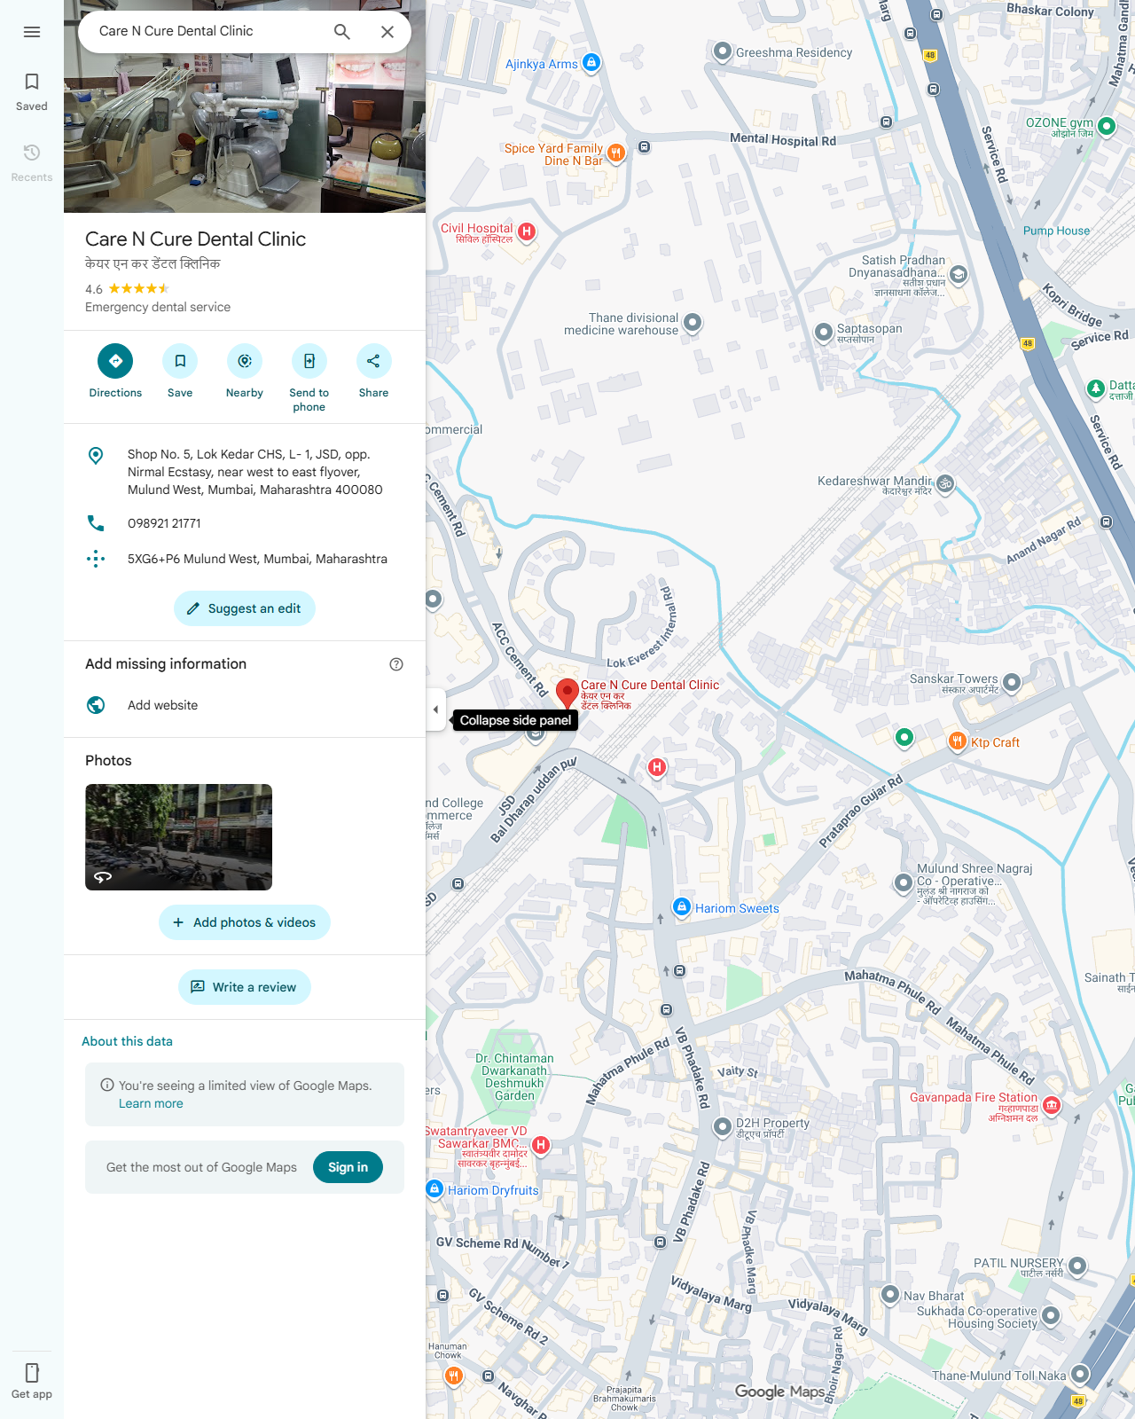Click the 4.6 star rating
Viewport: 1135px width, 1419px height.
pos(127,289)
